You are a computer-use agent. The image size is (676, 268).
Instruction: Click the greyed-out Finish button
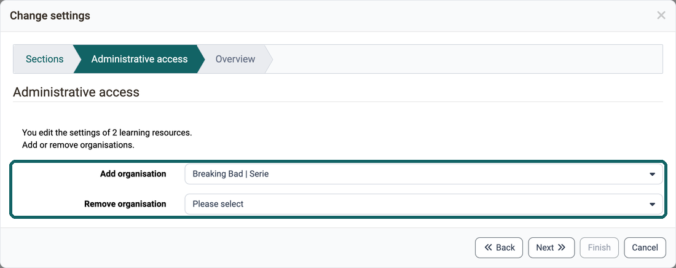pos(599,248)
